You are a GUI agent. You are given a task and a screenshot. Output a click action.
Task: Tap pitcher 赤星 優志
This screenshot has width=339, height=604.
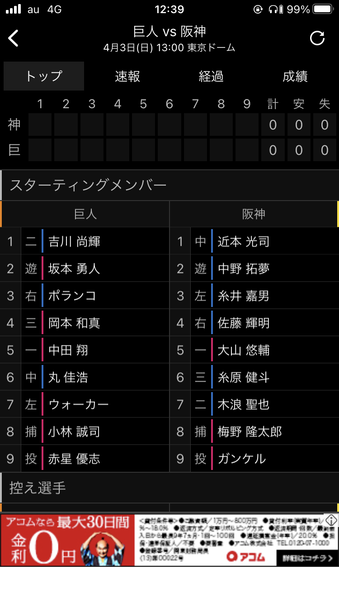click(74, 459)
